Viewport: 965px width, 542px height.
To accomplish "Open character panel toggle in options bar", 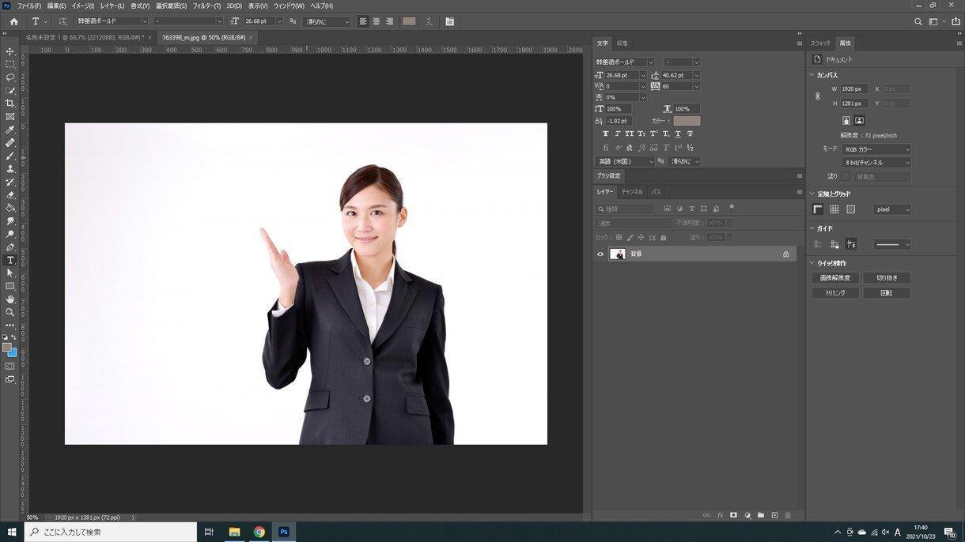I will coord(449,21).
